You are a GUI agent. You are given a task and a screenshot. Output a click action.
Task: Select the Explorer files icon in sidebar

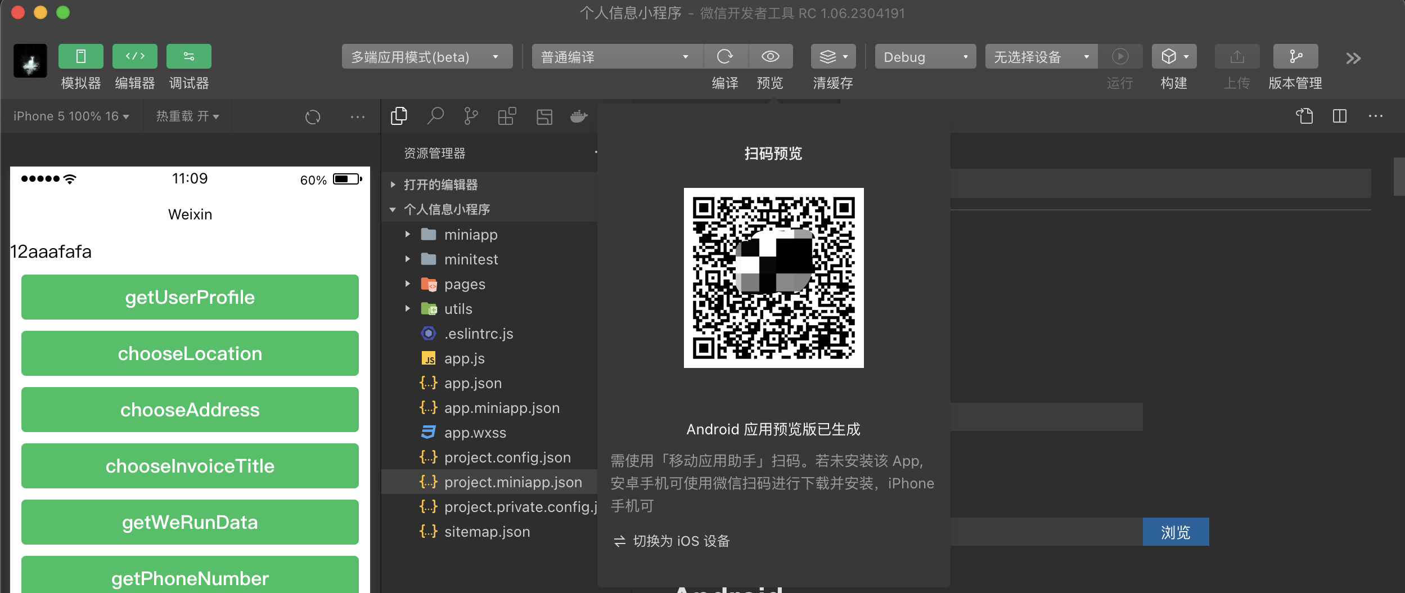click(399, 116)
